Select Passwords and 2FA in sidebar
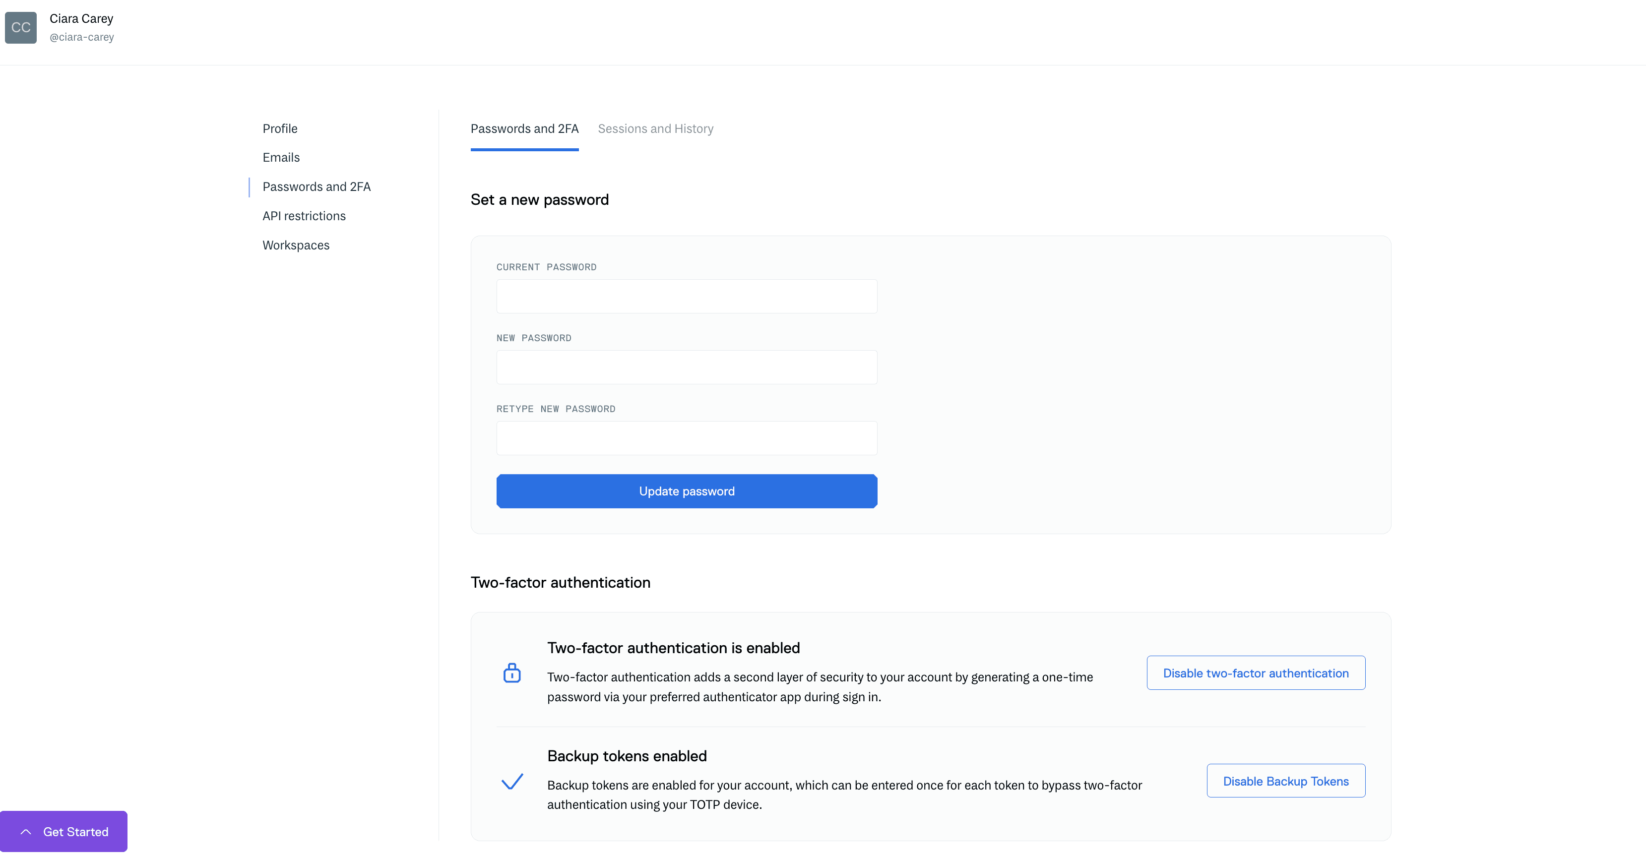 [317, 186]
